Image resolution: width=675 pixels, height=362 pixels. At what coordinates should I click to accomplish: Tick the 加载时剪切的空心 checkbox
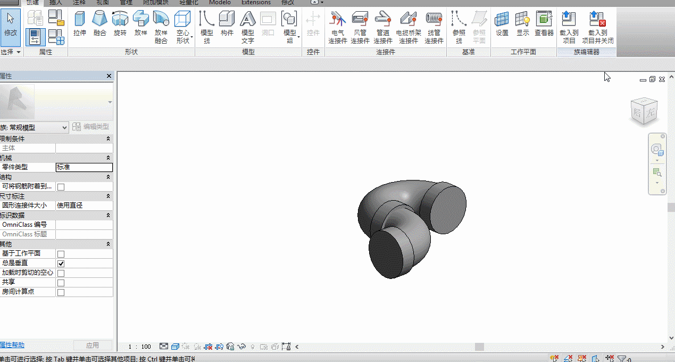point(61,273)
